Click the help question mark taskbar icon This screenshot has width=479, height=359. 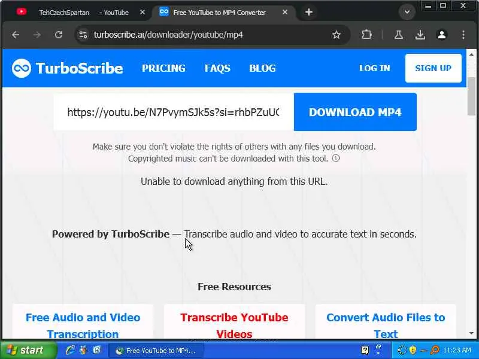[365, 350]
